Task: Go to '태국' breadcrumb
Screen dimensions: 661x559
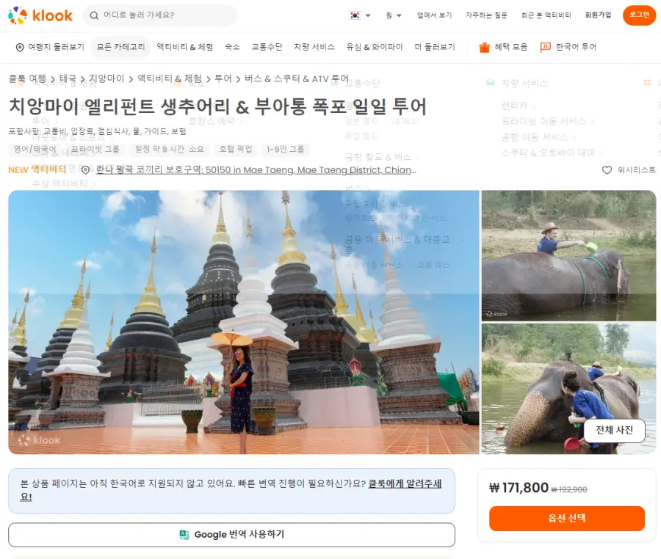Action: tap(68, 78)
